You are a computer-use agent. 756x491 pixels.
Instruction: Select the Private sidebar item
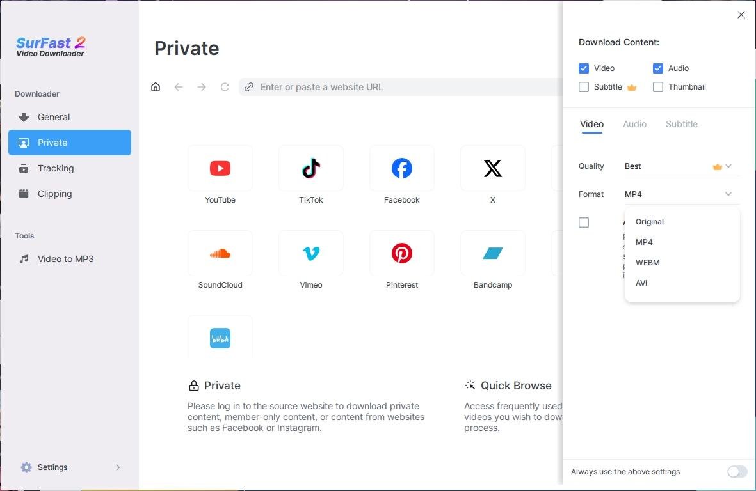(x=69, y=143)
